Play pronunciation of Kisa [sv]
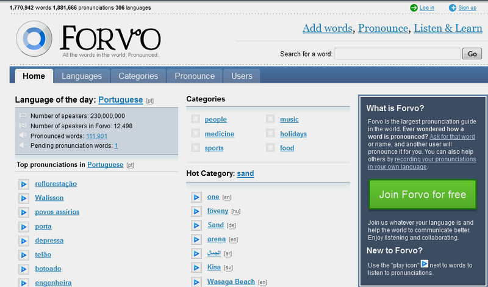 click(196, 267)
